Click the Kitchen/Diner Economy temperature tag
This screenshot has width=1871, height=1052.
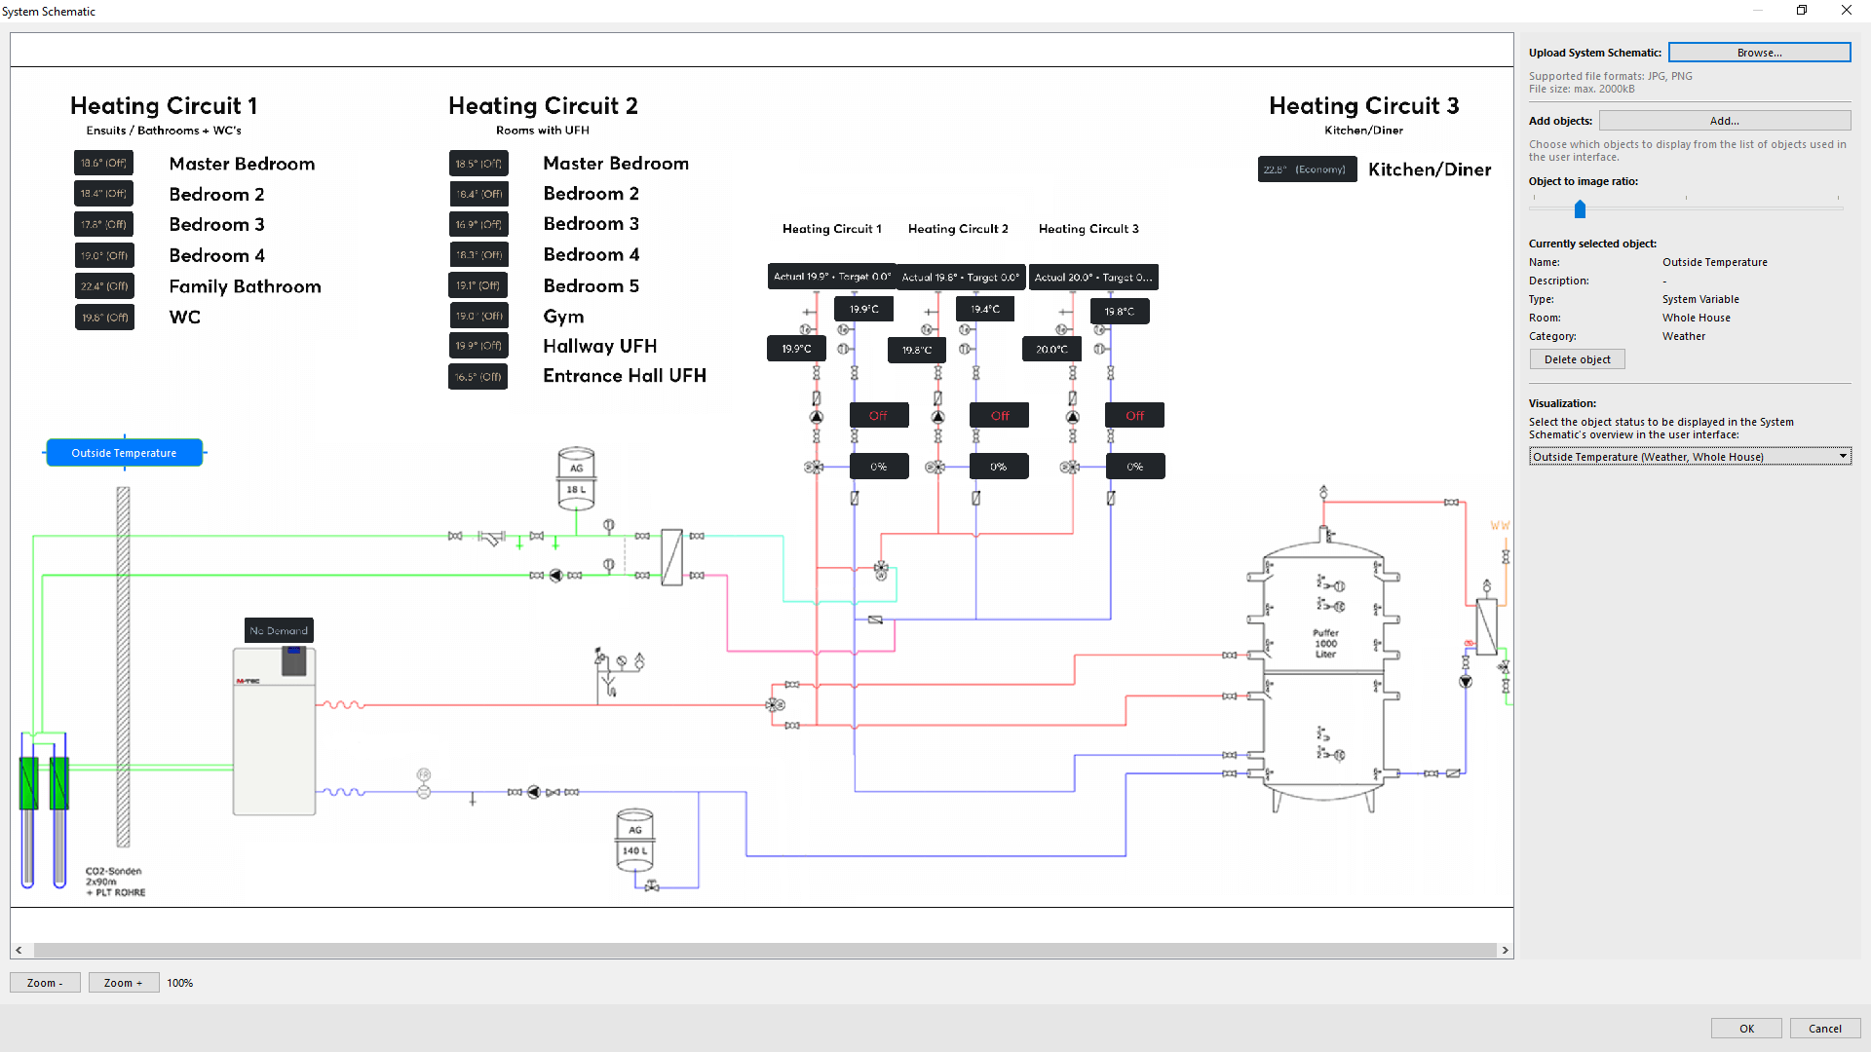click(x=1306, y=169)
